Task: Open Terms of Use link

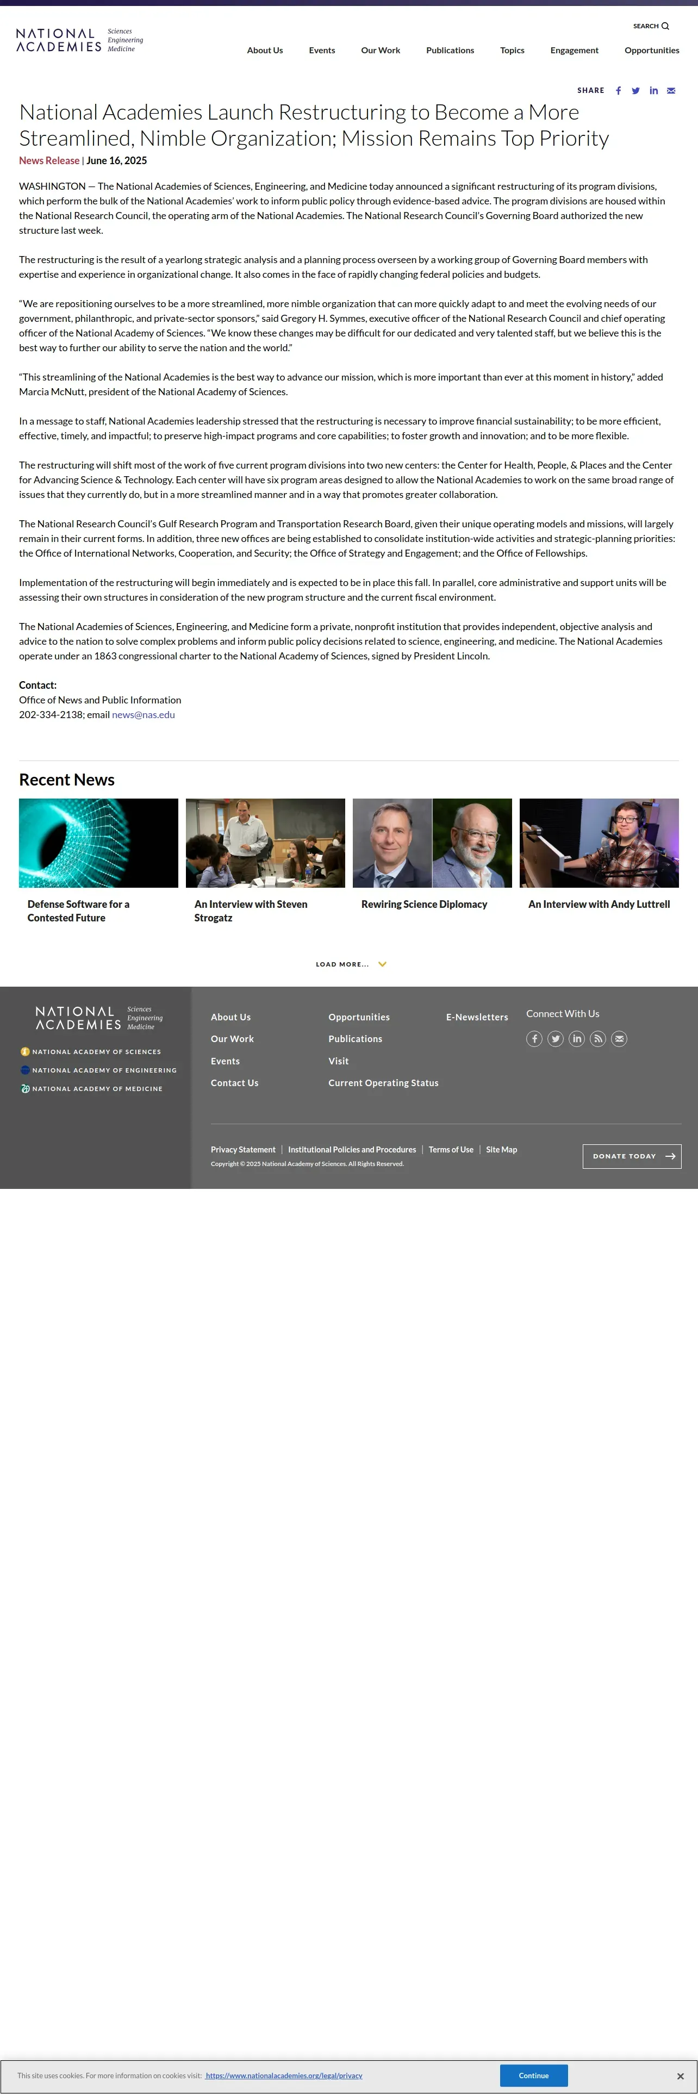Action: (x=451, y=1149)
